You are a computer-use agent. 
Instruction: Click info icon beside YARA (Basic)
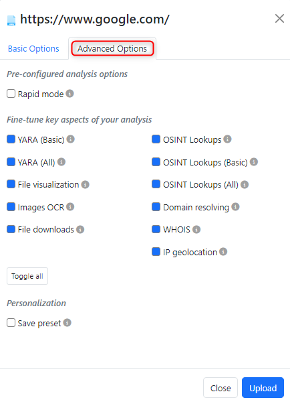click(71, 139)
